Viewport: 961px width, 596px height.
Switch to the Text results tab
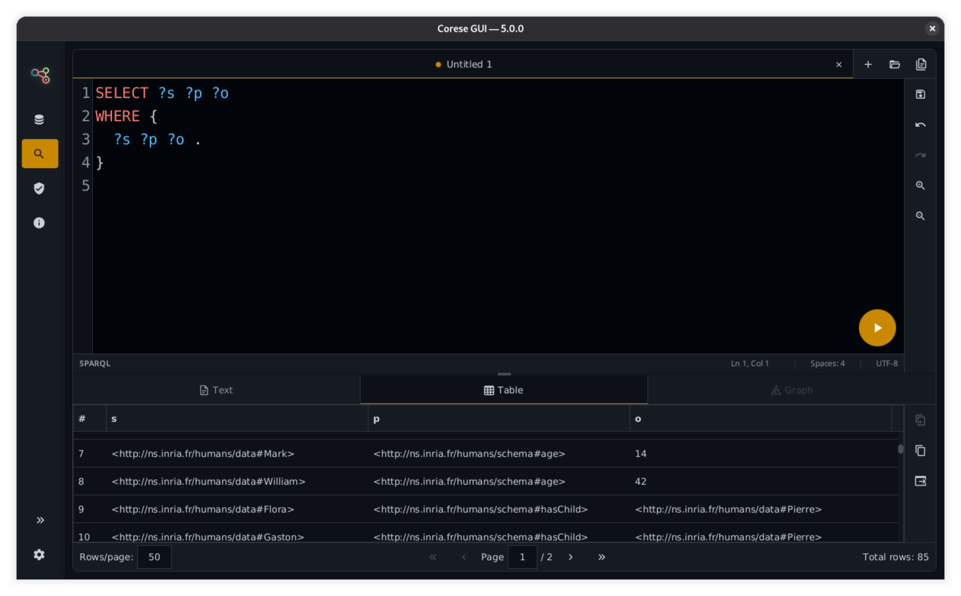pos(216,390)
